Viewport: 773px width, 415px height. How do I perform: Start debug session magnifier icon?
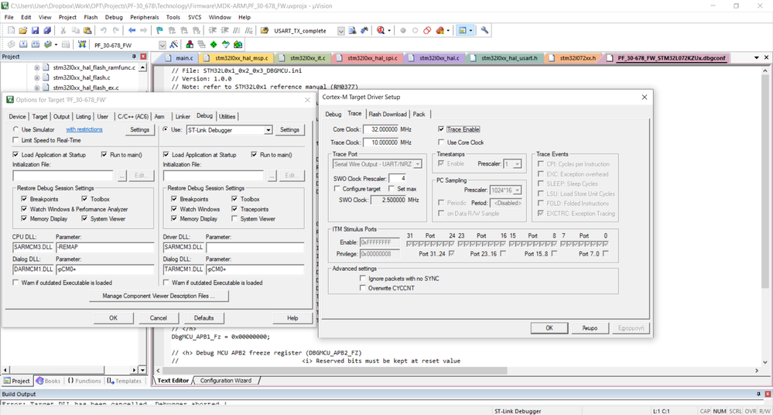(x=381, y=31)
